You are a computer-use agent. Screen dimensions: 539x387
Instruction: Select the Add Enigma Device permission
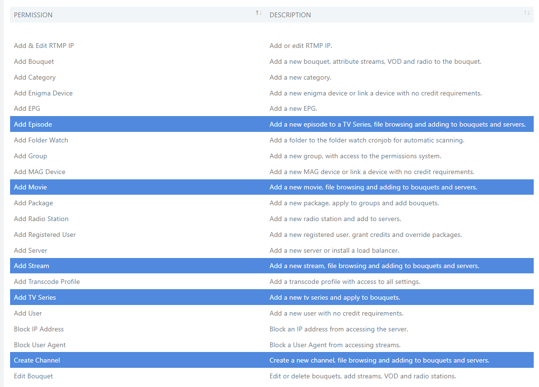[272, 93]
